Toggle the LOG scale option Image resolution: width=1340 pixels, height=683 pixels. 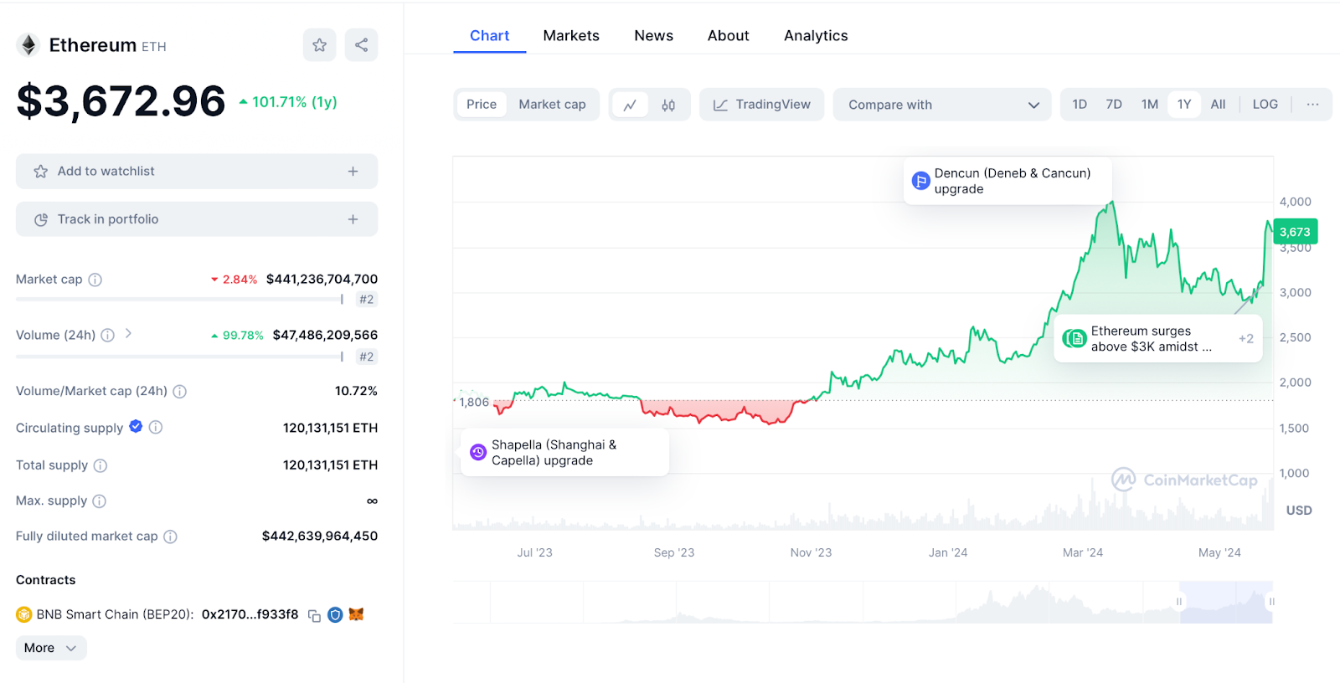1265,105
